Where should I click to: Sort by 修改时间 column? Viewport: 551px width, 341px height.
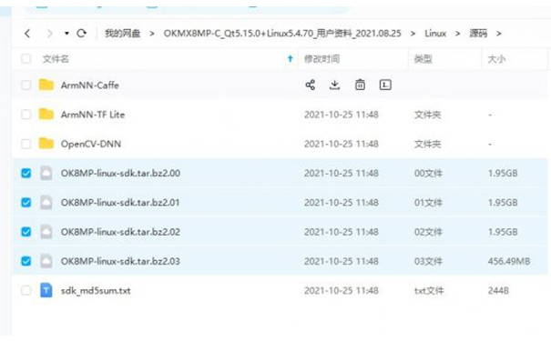pyautogui.click(x=321, y=59)
